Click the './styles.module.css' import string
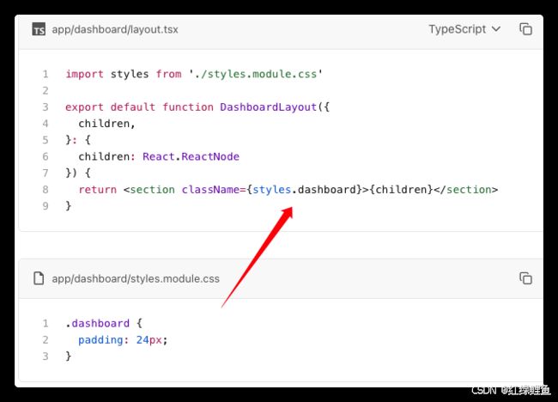 pyautogui.click(x=256, y=74)
